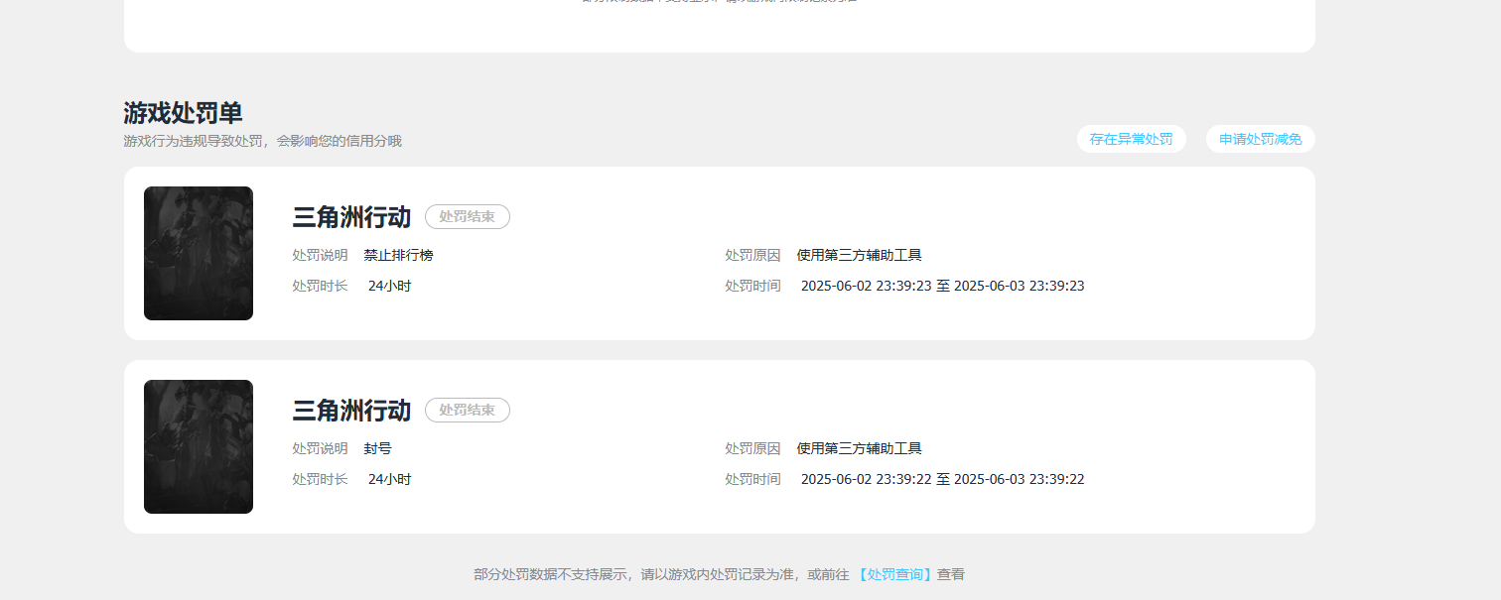Select 使用第三方辅助工具 reason in 封号 card
Image resolution: width=1501 pixels, height=600 pixels.
859,448
